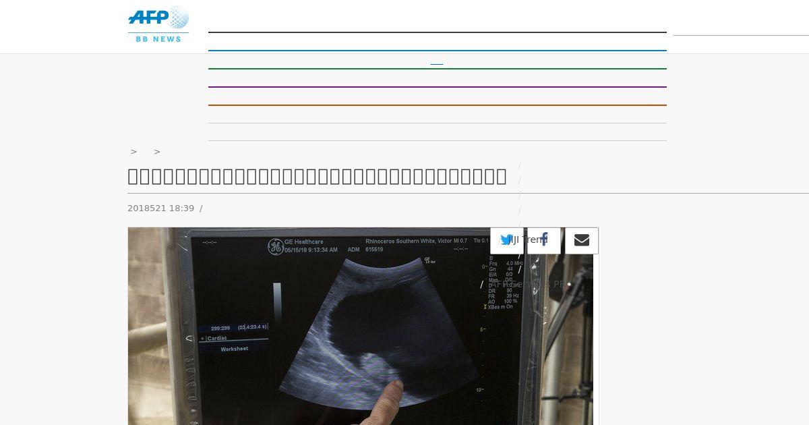This screenshot has height=425, width=809.
Task: Click the small blue link in navigation
Action: pos(437,64)
